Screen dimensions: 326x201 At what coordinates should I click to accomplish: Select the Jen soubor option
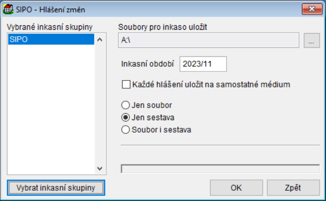tap(126, 105)
